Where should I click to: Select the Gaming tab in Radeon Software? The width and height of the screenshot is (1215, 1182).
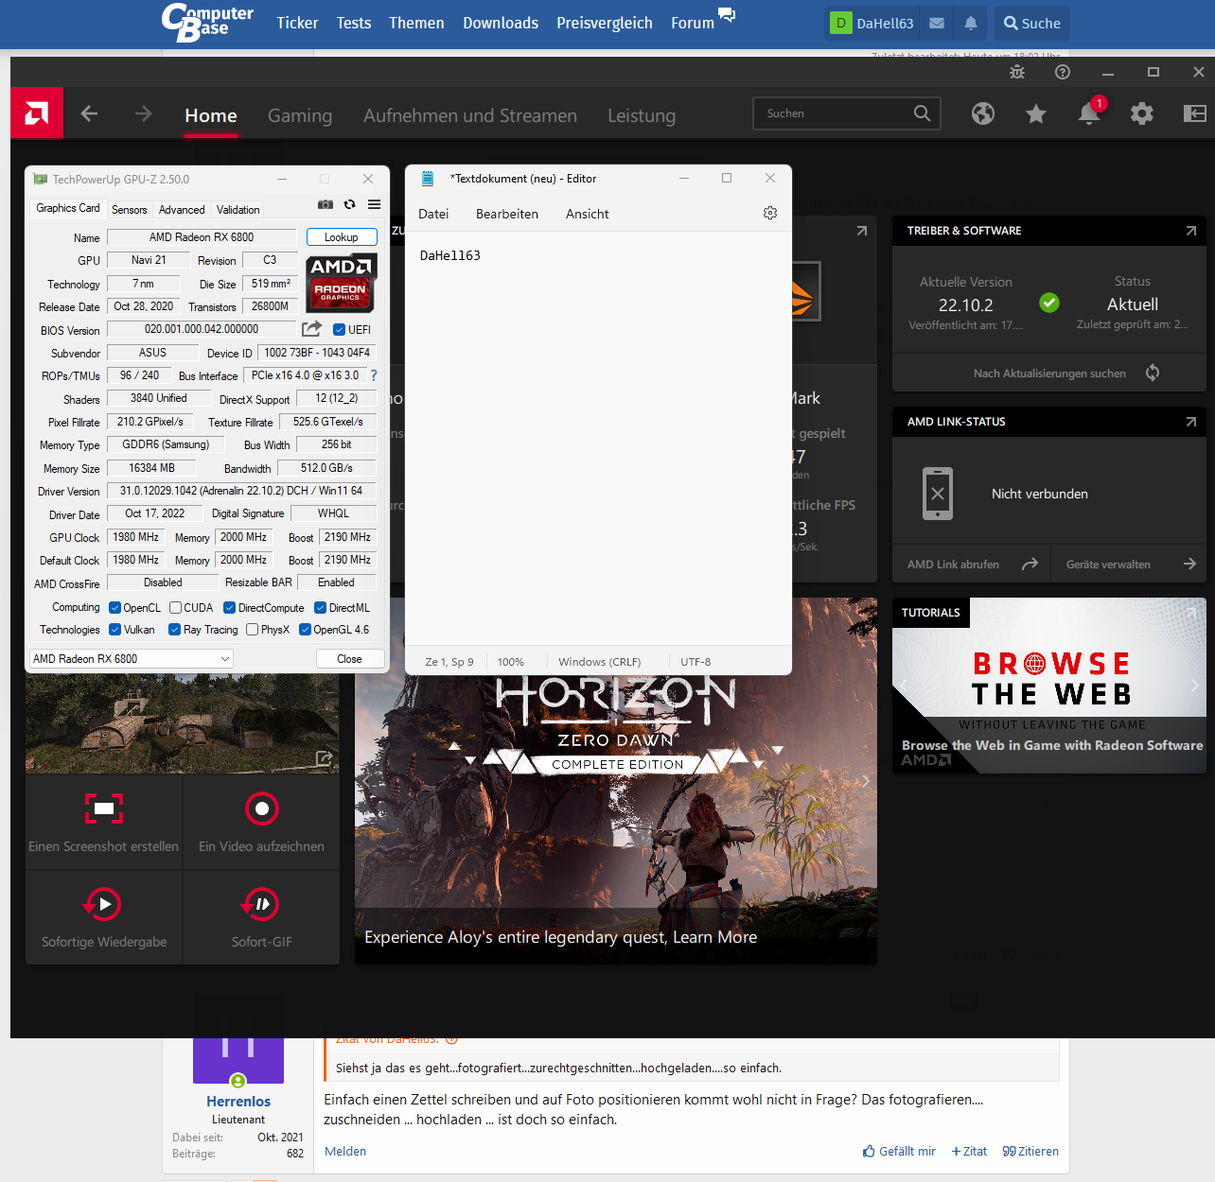click(x=300, y=115)
